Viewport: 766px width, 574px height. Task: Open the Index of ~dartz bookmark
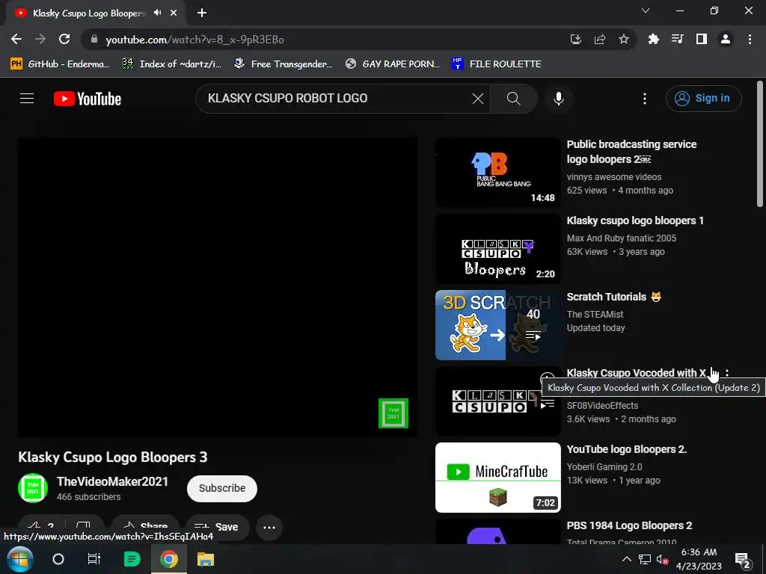[171, 64]
